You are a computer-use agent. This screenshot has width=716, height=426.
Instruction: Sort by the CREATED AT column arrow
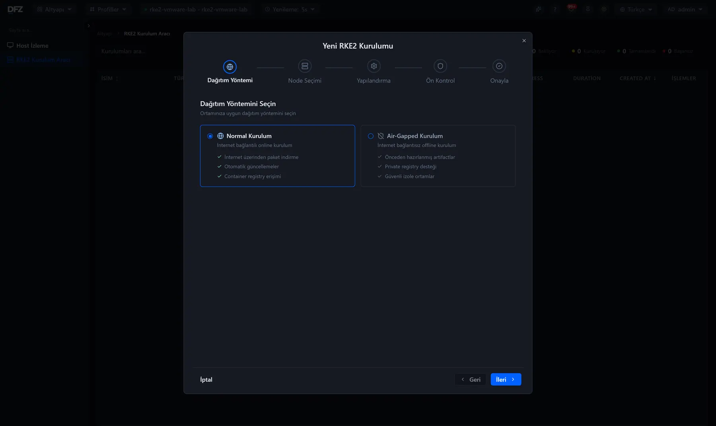point(655,78)
